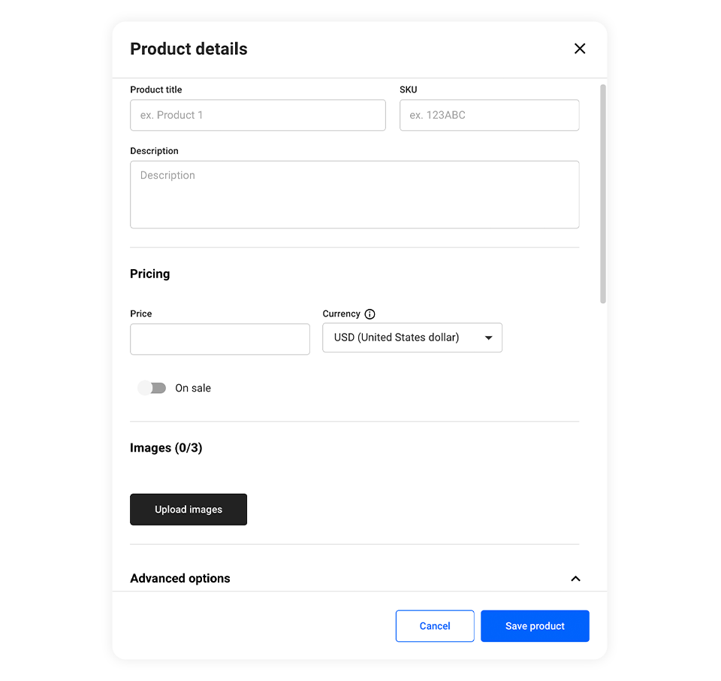721x681 pixels.
Task: Focus the Description text area
Action: pos(354,194)
